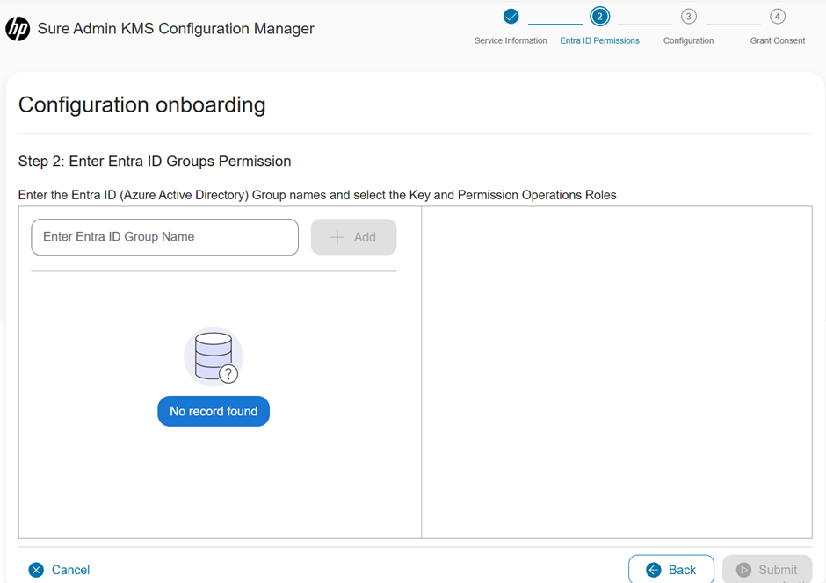
Task: Click the HP logo icon
Action: coord(18,28)
